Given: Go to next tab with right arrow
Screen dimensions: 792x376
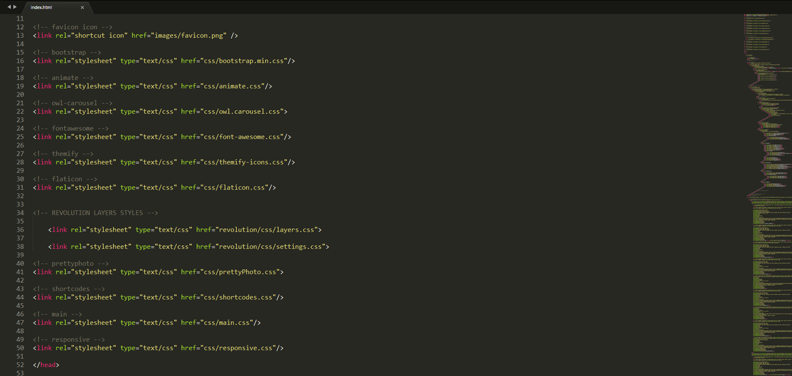Looking at the screenshot, I should pyautogui.click(x=15, y=7).
